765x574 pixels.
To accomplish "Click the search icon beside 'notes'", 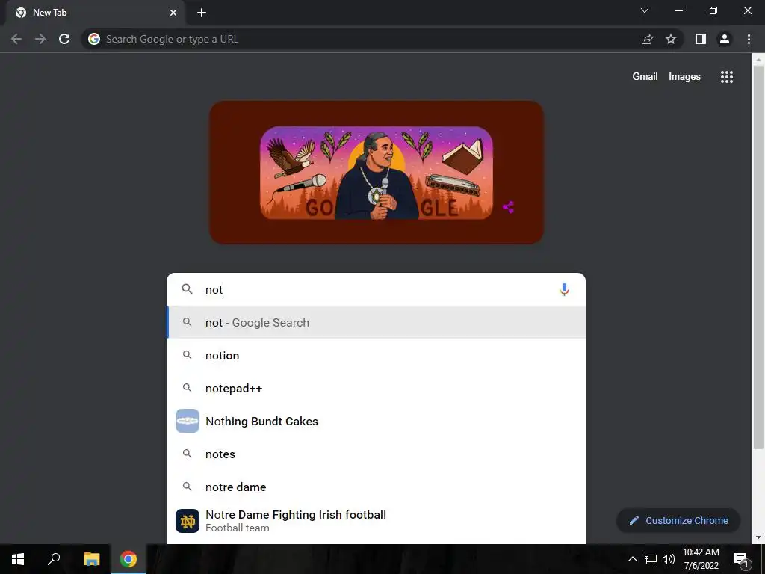I will [187, 454].
